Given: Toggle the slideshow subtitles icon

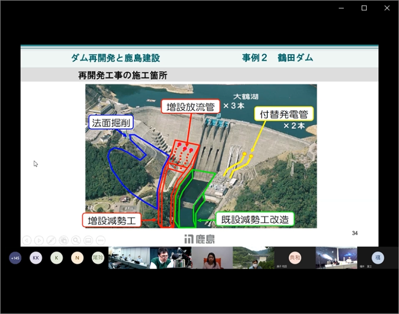Looking at the screenshot, I should pyautogui.click(x=88, y=240).
